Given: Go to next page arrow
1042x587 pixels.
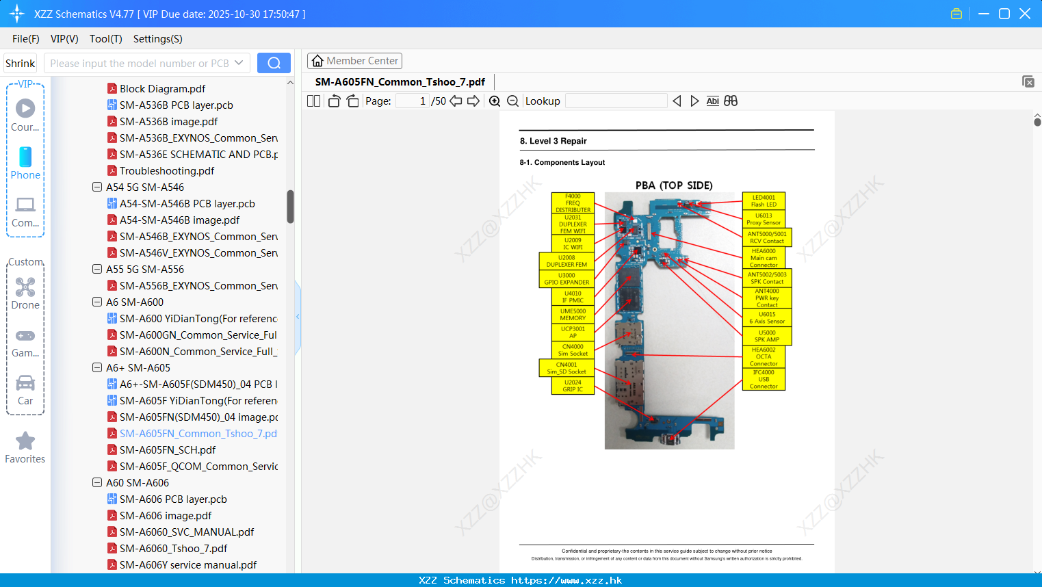Looking at the screenshot, I should point(473,101).
